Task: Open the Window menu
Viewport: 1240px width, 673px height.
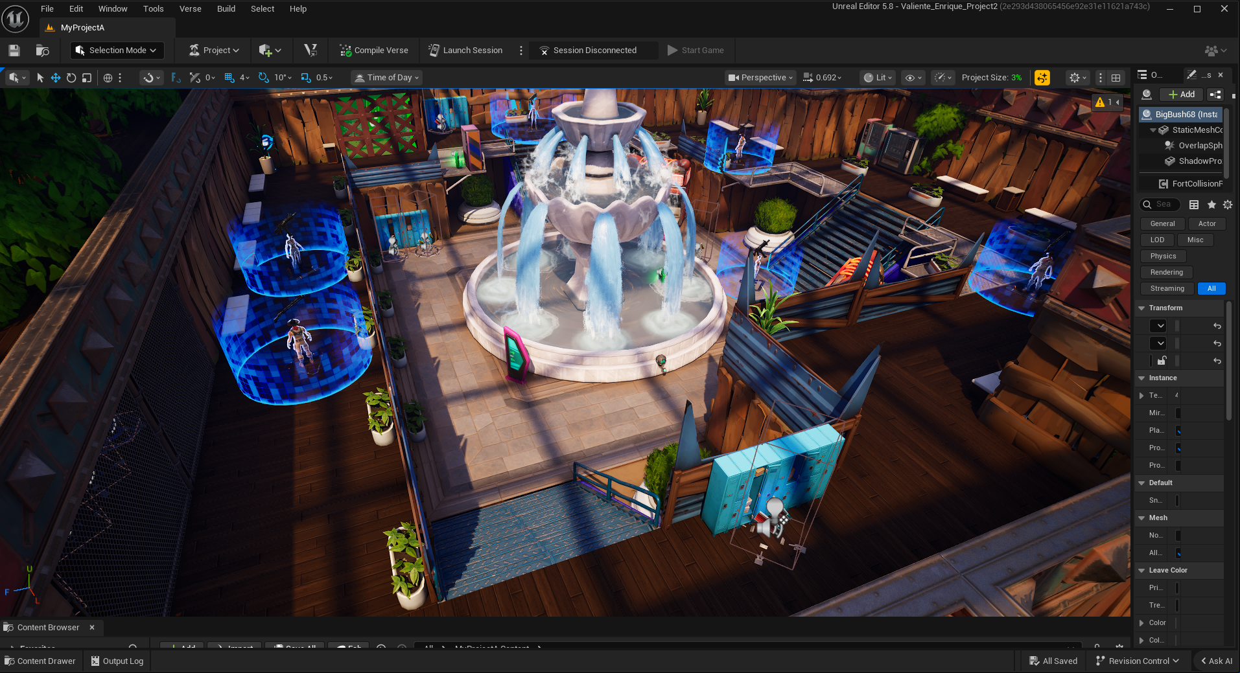Action: (x=113, y=8)
